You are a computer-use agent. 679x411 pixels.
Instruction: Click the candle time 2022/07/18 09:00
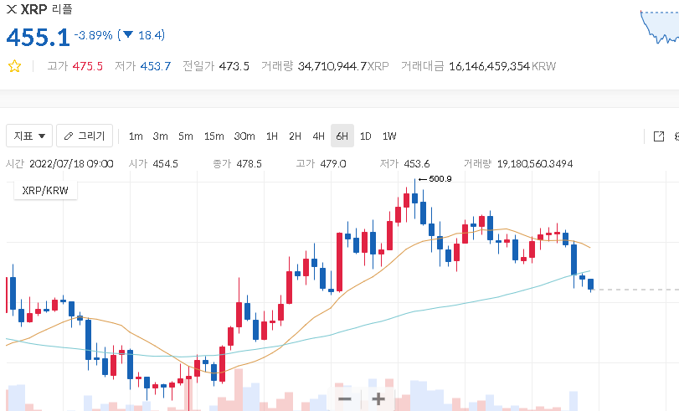point(71,164)
